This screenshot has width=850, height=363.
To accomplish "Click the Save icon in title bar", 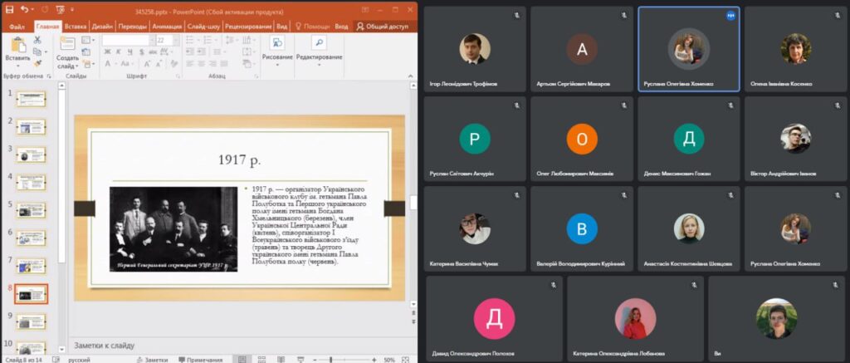I will click(x=9, y=10).
